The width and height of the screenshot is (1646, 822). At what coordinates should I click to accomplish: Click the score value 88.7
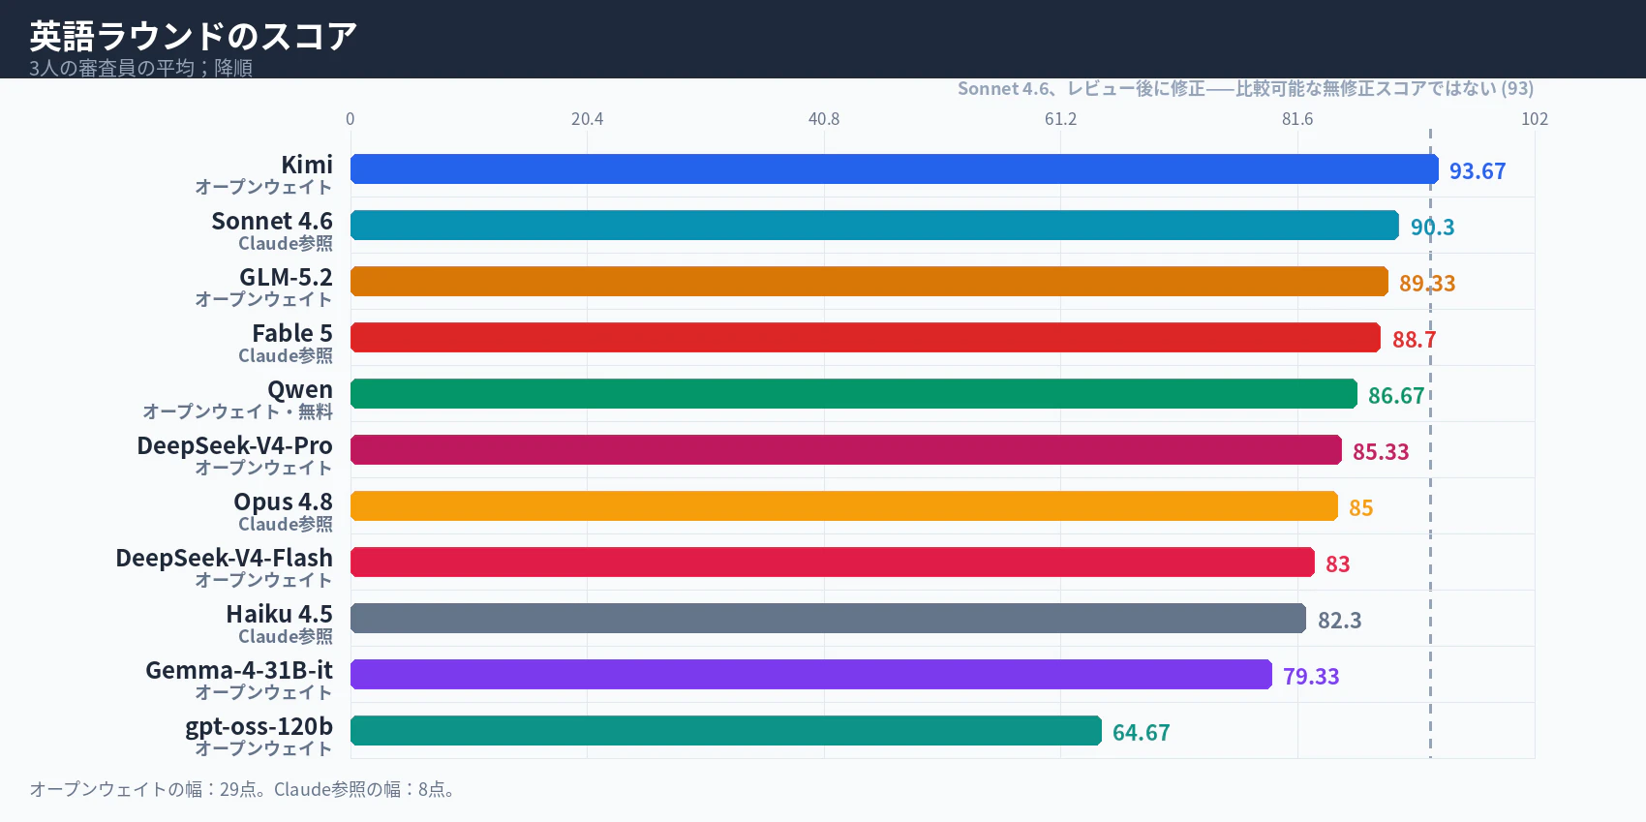(1415, 339)
